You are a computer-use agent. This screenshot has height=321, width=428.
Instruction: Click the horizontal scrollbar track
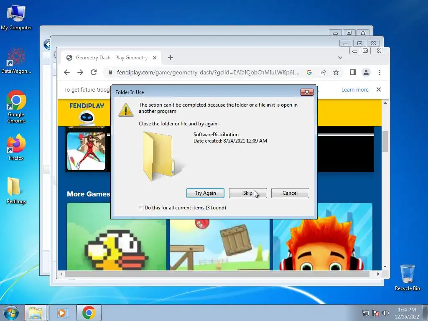217,274
